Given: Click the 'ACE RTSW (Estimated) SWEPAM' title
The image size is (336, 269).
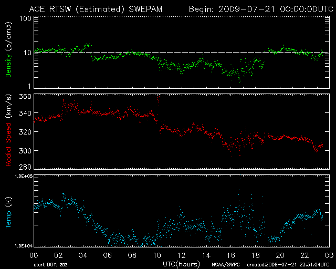Looking at the screenshot, I should (x=96, y=9).
